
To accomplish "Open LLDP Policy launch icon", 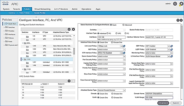I will (x=172, y=49).
